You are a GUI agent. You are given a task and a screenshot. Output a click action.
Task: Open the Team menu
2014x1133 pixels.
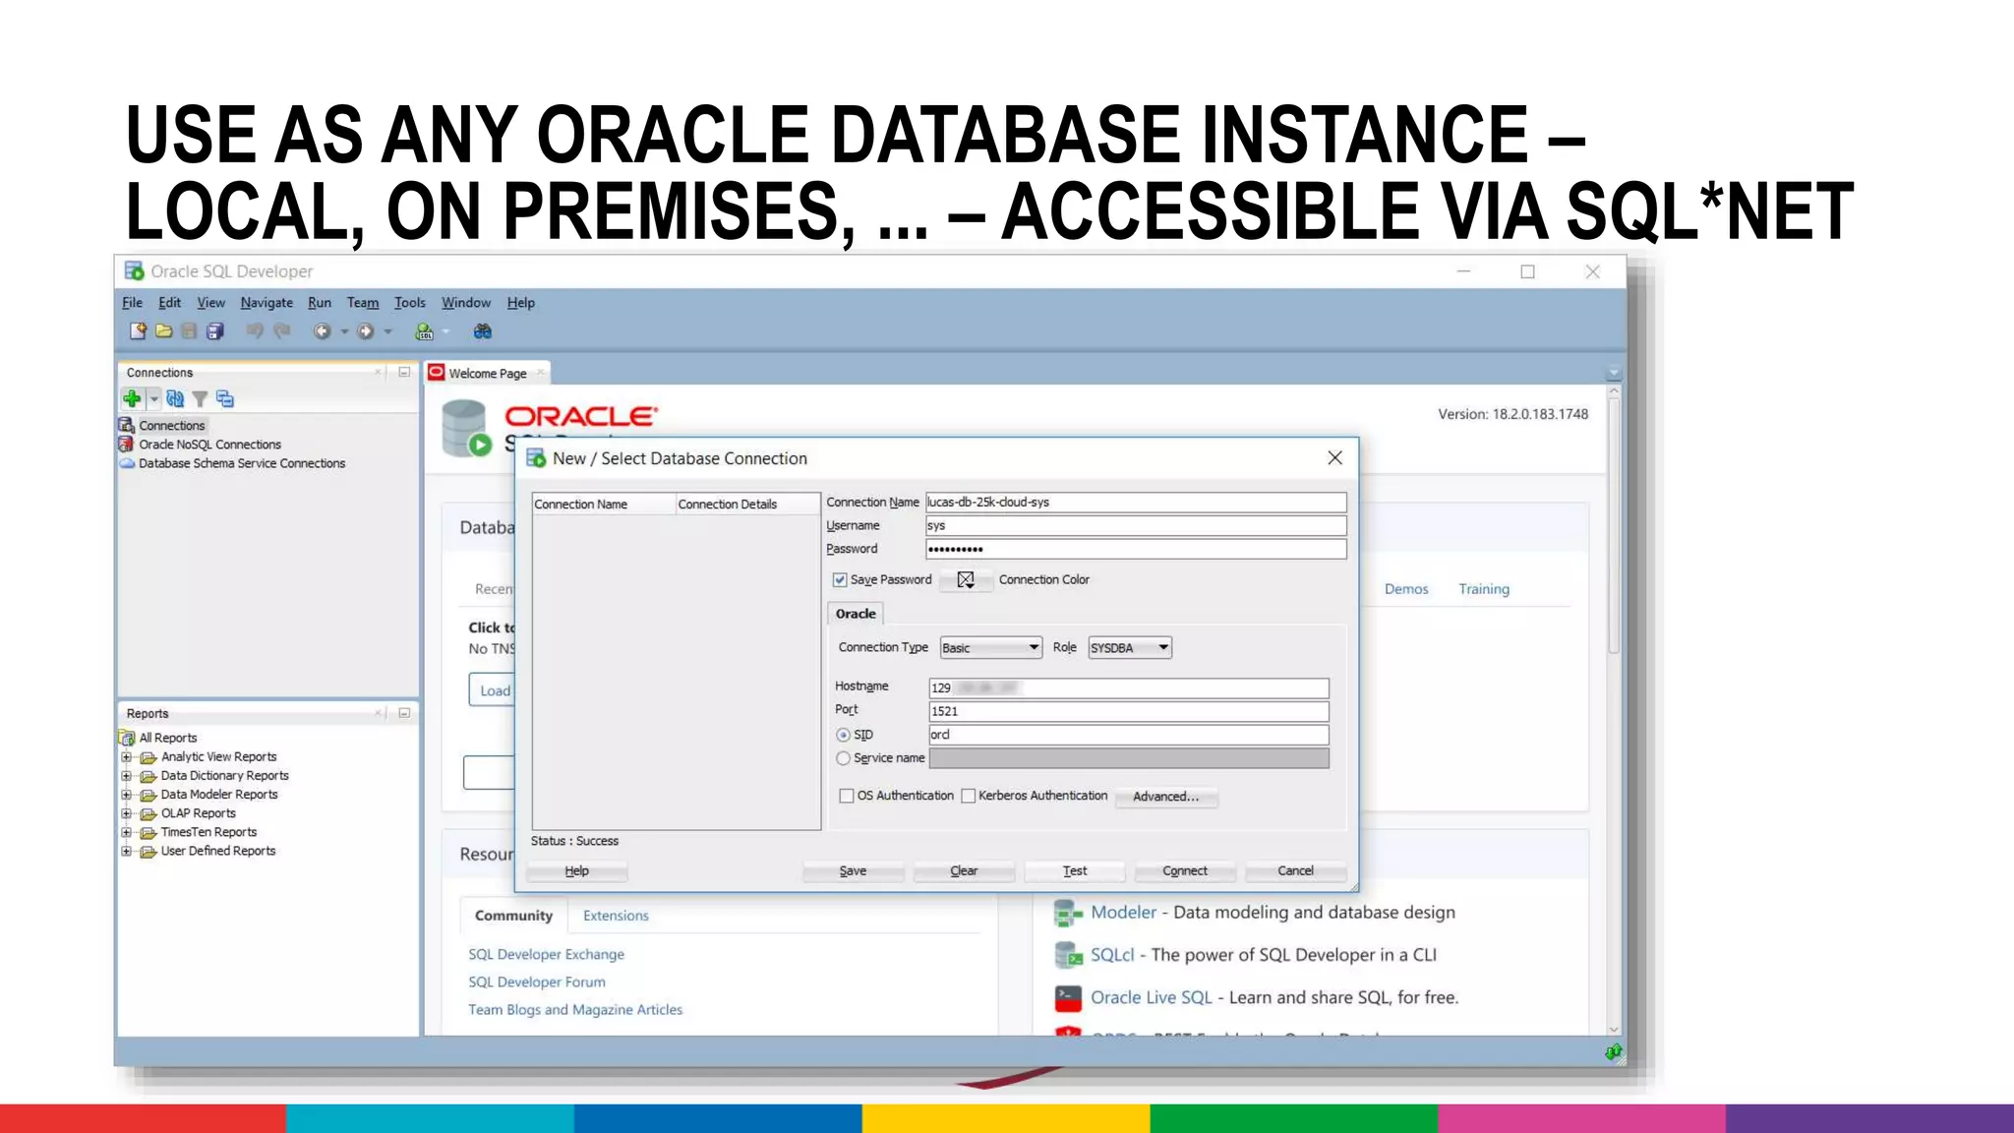[x=363, y=303]
